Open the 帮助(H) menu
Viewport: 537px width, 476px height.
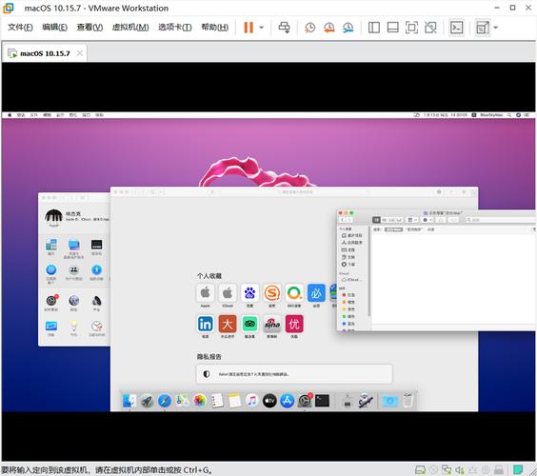coord(215,27)
